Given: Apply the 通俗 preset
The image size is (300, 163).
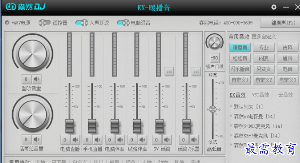Looking at the screenshot, I should click(x=287, y=58).
